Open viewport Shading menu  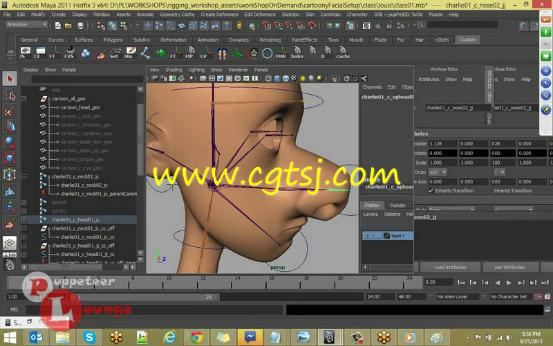point(174,70)
